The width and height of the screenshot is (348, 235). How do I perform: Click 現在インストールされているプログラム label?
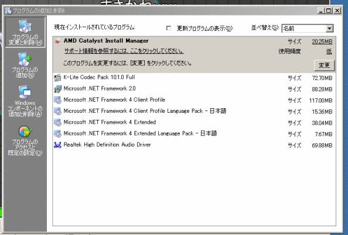point(94,27)
